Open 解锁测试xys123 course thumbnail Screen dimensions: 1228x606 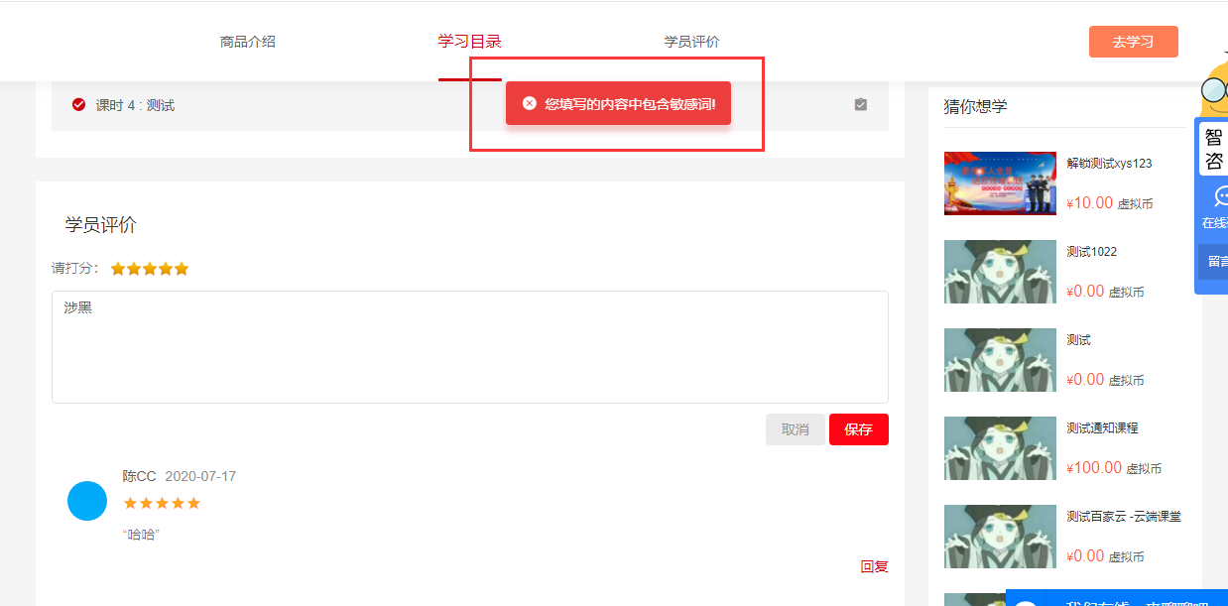(1000, 183)
